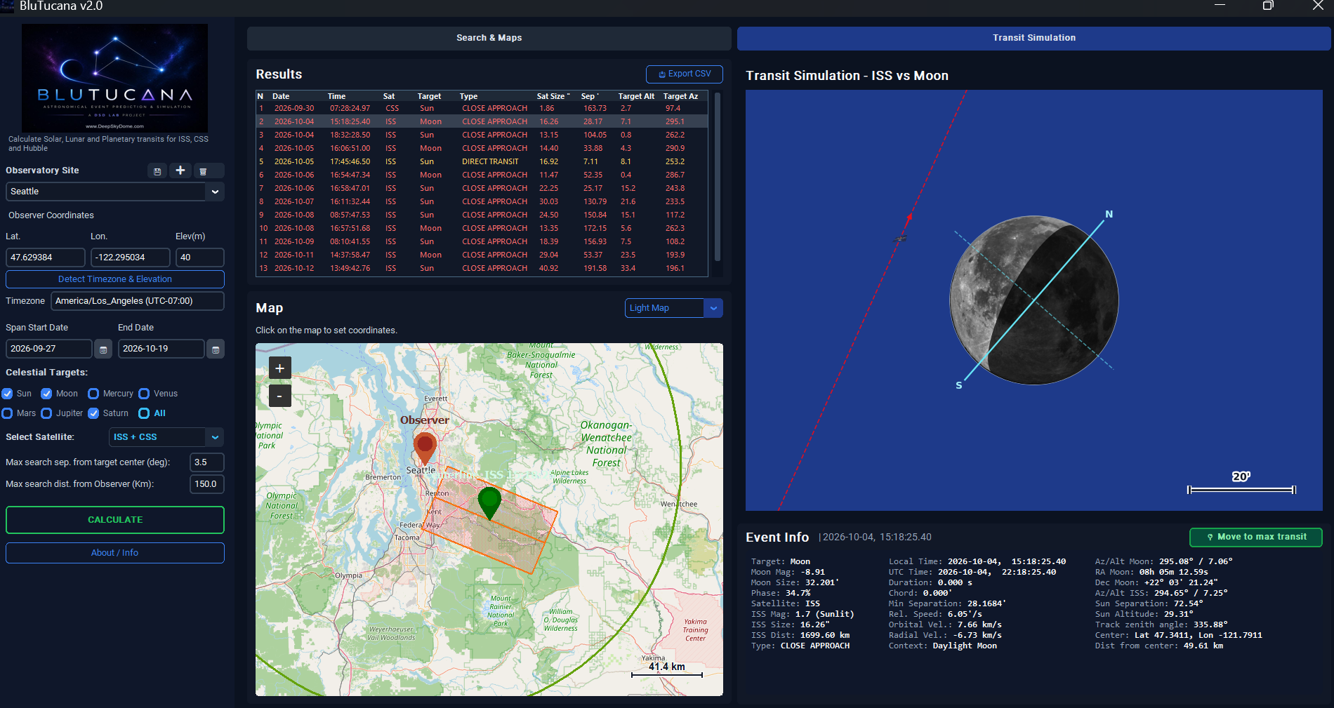Viewport: 1334px width, 708px height.
Task: Click Move to max transit button
Action: point(1256,537)
